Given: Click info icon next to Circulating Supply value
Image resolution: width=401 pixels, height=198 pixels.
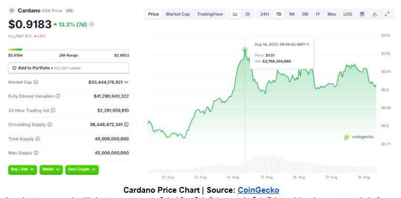Looking at the screenshot, I should pos(126,124).
